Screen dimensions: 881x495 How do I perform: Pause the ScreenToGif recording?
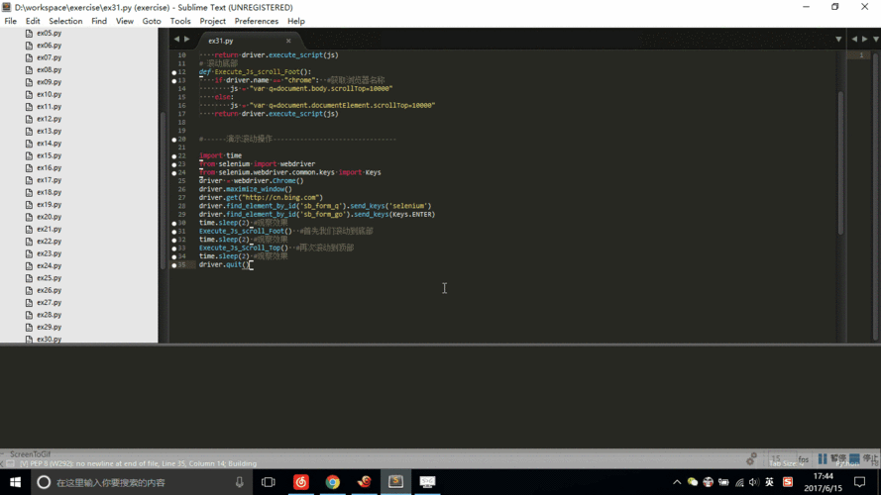831,458
